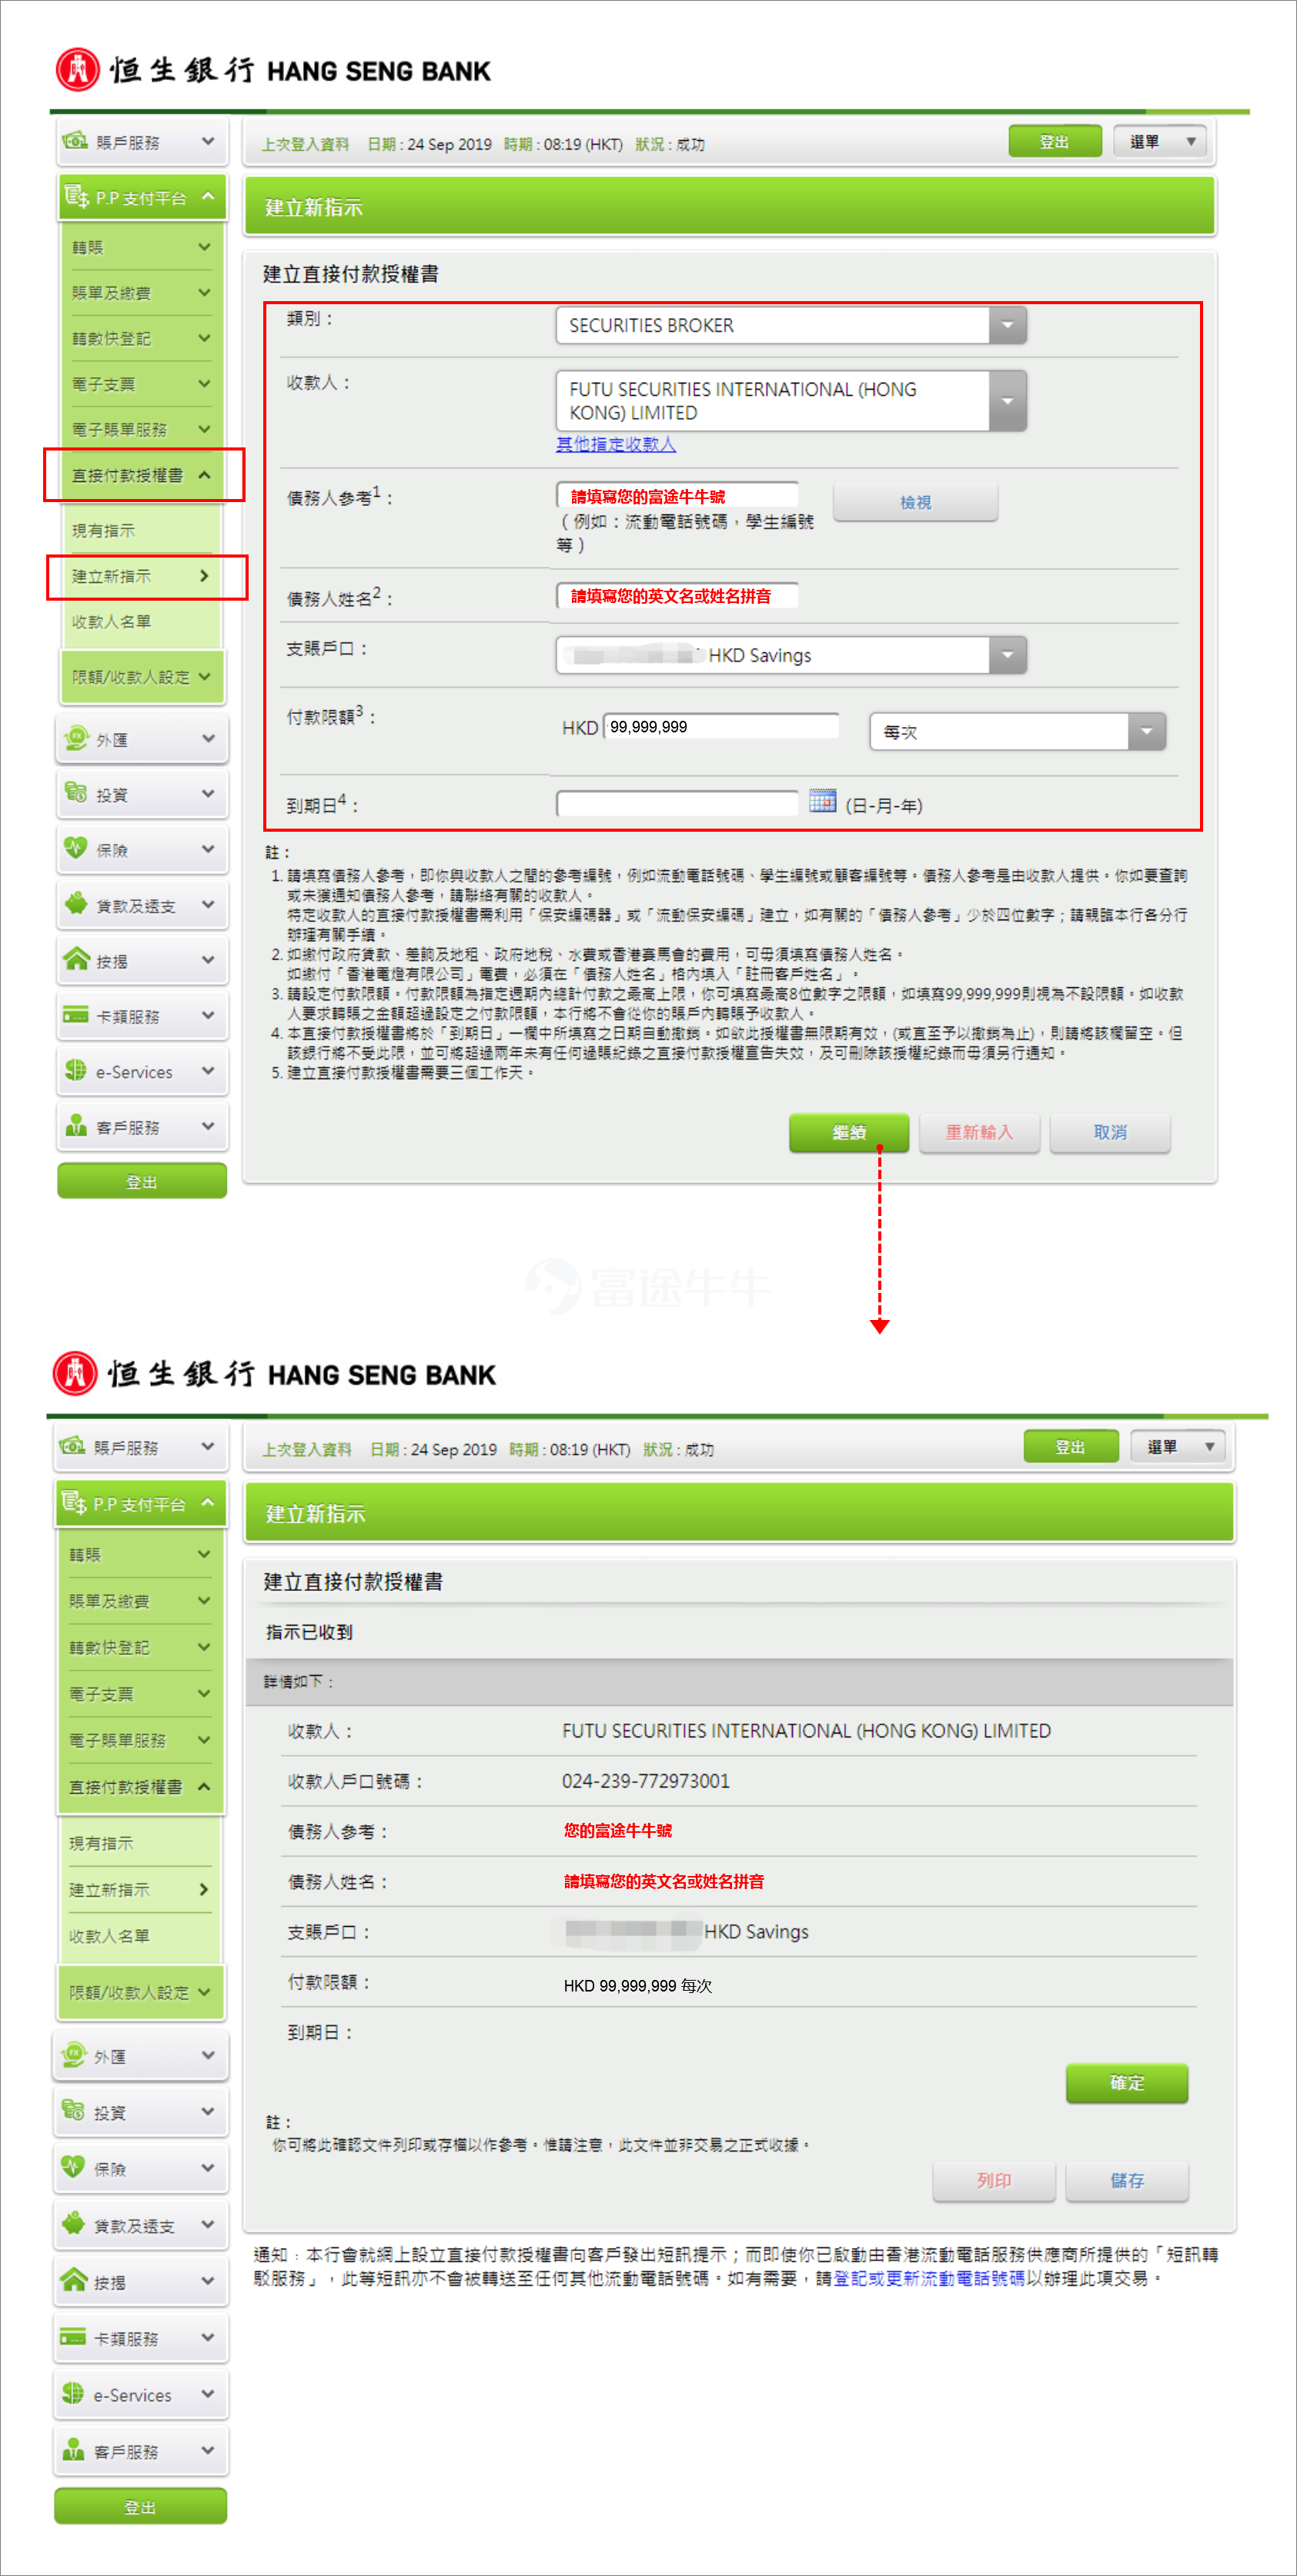Click the 賬戶服務 icon on the confirmation page sidebar
The width and height of the screenshot is (1297, 2576).
[x=72, y=1446]
